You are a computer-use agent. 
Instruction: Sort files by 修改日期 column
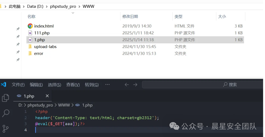[x=130, y=17]
